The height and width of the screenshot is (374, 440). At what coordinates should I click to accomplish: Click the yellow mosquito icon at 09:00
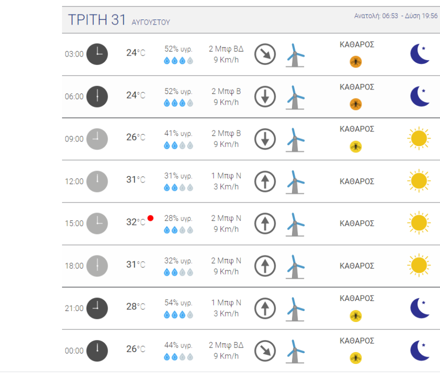pos(355,146)
